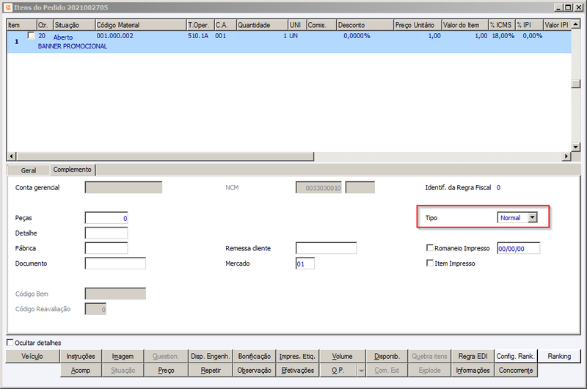Click the O.P. button
This screenshot has height=389, width=587.
pyautogui.click(x=338, y=370)
